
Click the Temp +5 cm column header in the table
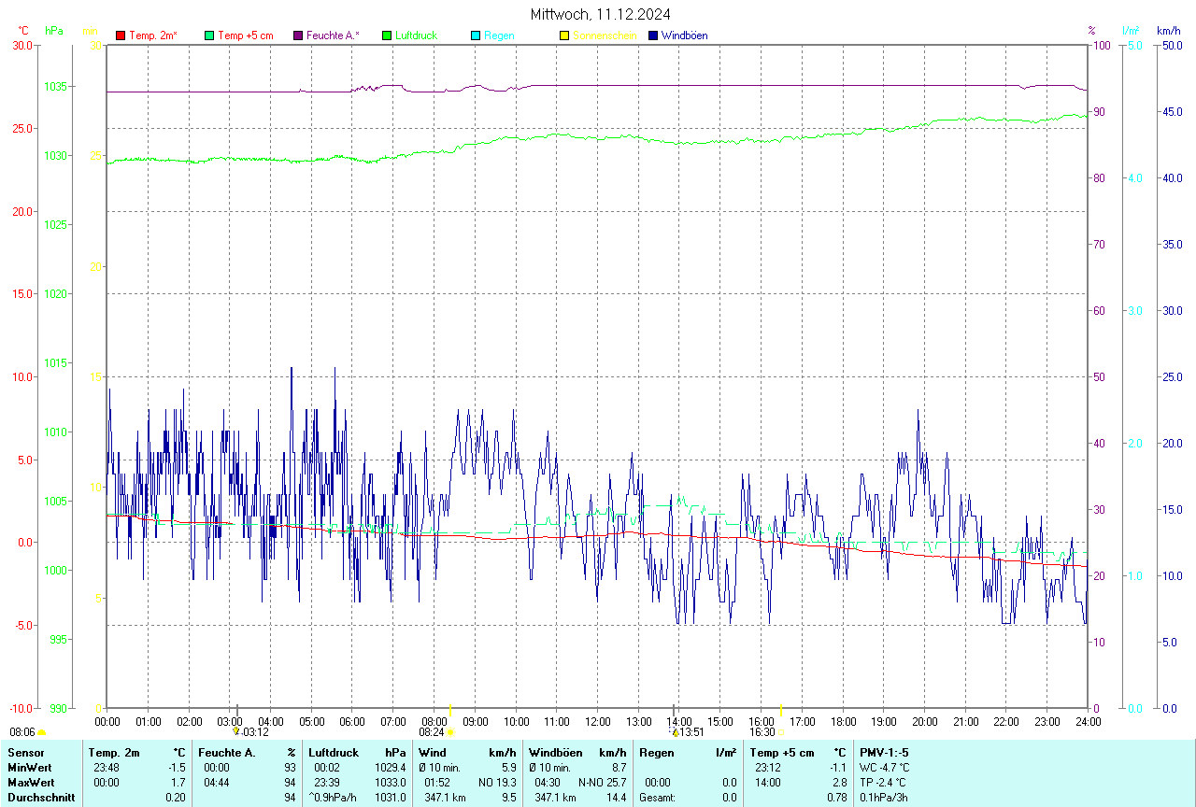782,753
